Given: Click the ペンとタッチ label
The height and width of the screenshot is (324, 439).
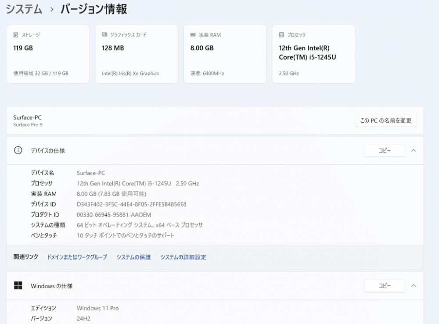Looking at the screenshot, I should click(43, 235).
